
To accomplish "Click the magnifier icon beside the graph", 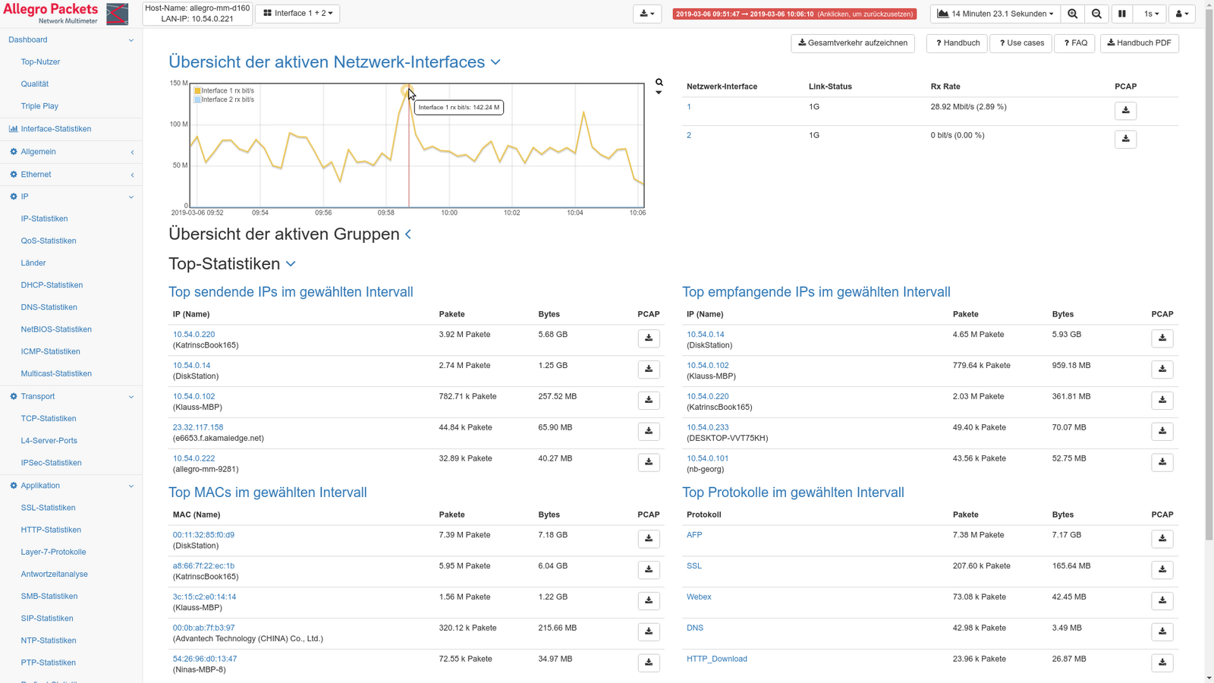I will tap(659, 82).
